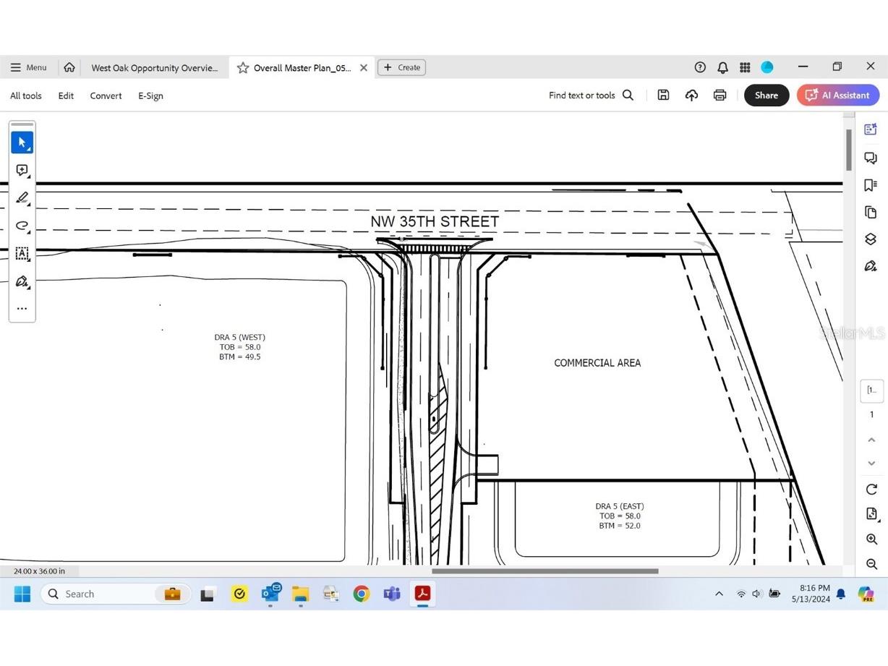Image resolution: width=888 pixels, height=666 pixels.
Task: Open the AI Assistant
Action: [x=837, y=95]
